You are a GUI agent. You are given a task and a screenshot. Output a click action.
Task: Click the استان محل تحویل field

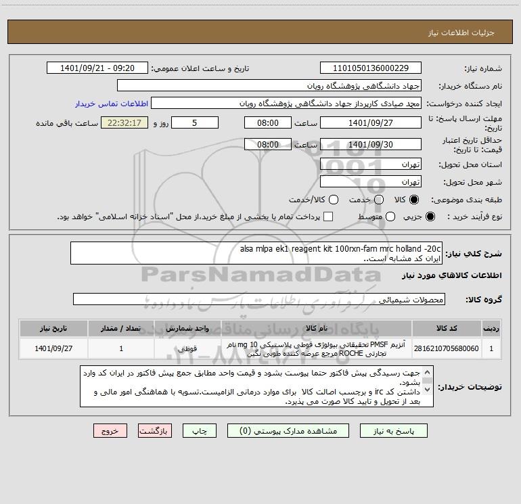[371, 164]
